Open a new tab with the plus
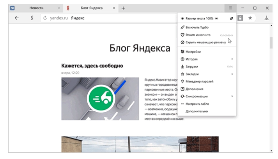278x159 pixels. [x=123, y=8]
